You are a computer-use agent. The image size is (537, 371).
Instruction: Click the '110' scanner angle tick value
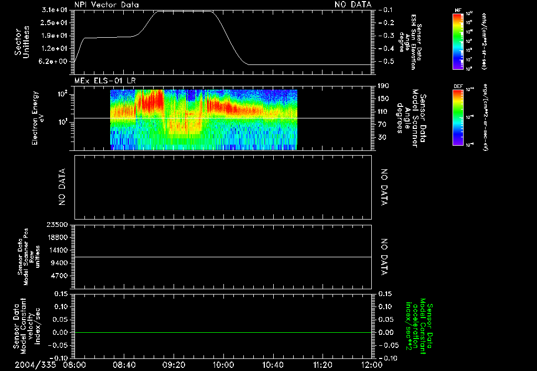click(x=383, y=112)
